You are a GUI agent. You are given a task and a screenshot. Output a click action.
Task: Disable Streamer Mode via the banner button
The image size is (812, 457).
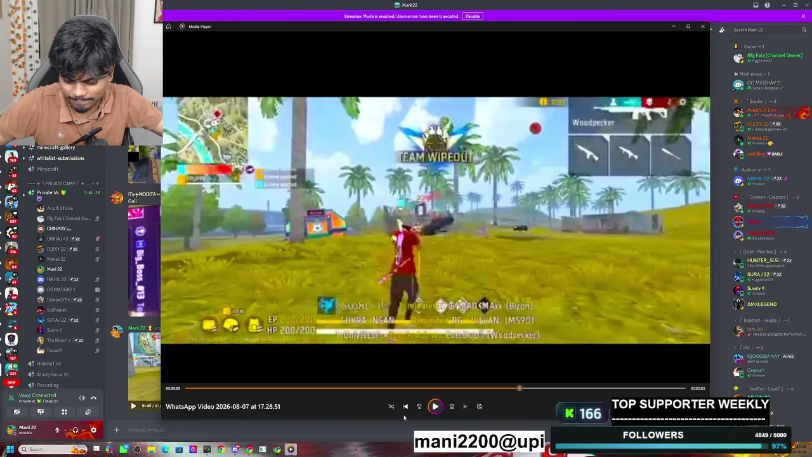473,16
